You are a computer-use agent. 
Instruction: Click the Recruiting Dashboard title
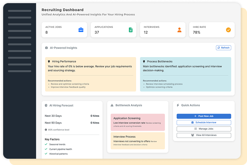[x=63, y=10]
